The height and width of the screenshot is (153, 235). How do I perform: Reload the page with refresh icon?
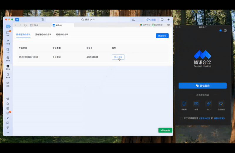(x=25, y=25)
